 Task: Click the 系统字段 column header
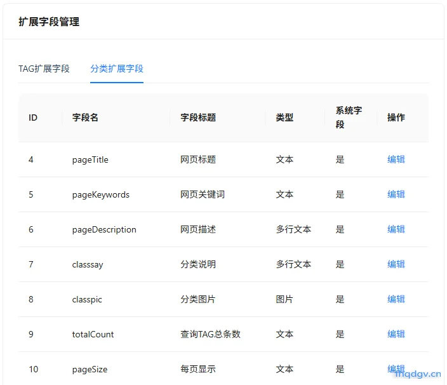click(x=349, y=118)
